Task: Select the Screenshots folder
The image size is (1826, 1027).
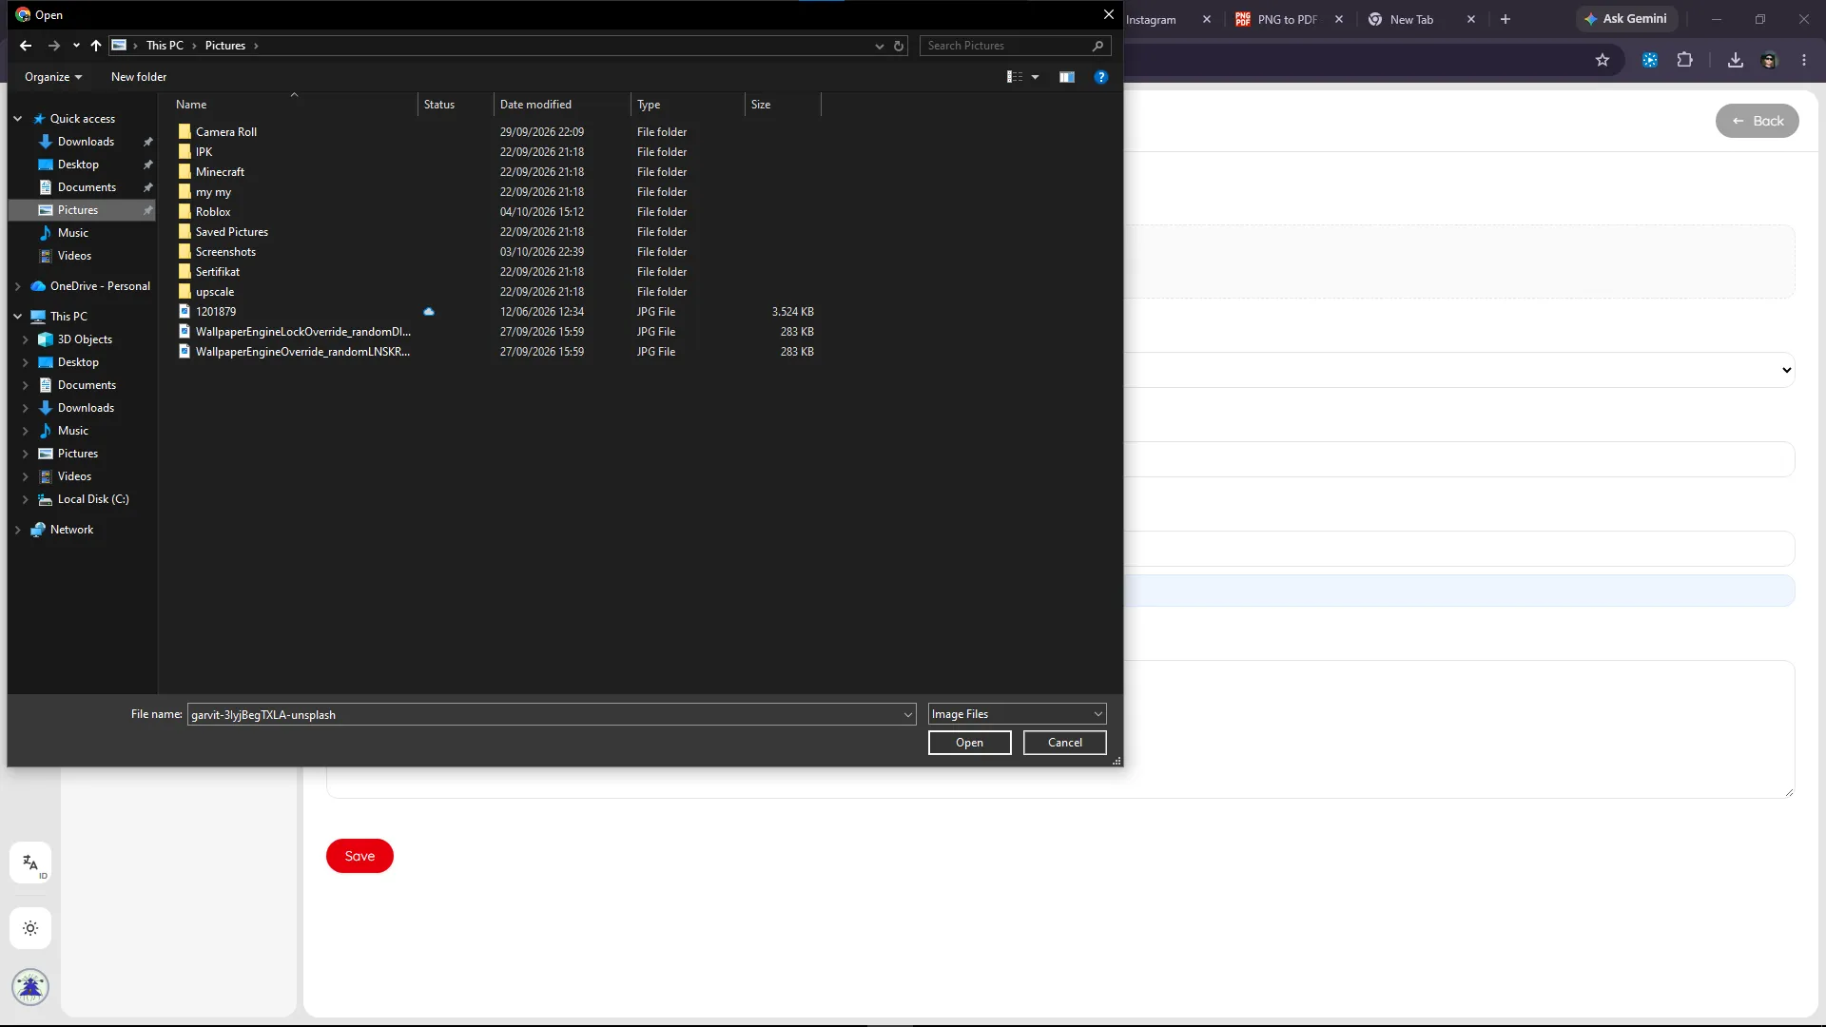Action: [225, 252]
